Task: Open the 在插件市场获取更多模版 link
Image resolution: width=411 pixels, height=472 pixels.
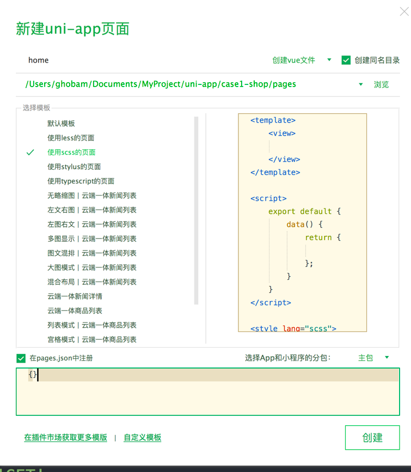Action: pos(66,437)
